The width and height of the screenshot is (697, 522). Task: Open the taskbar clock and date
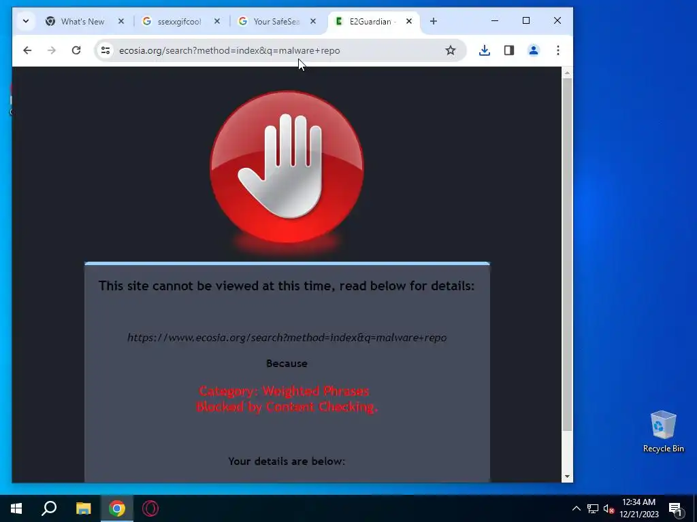pyautogui.click(x=638, y=508)
